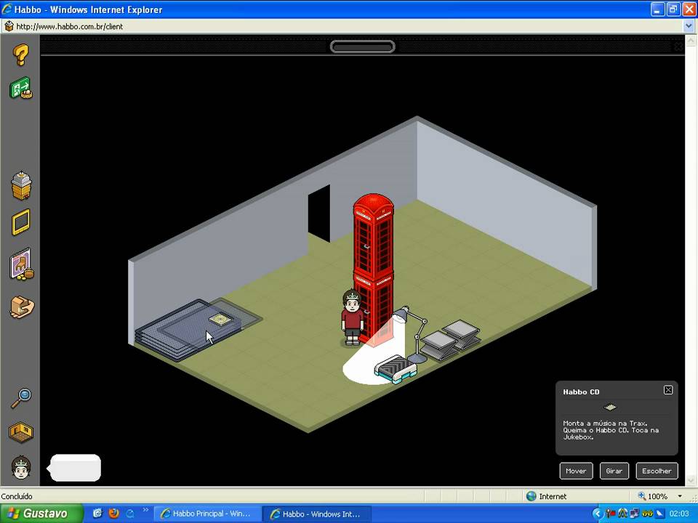Click the red telephone booth

click(374, 267)
